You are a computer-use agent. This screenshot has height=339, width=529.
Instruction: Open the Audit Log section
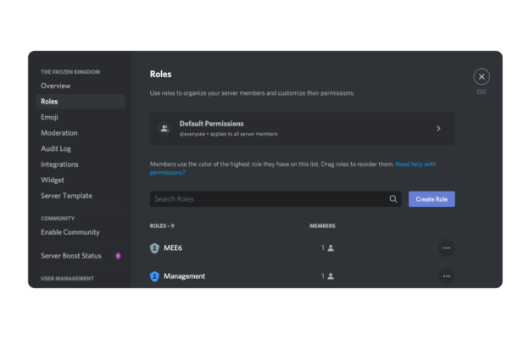[56, 148]
